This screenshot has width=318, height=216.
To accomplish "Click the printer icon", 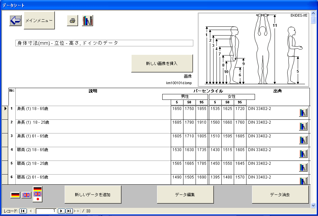I will 72,21.
